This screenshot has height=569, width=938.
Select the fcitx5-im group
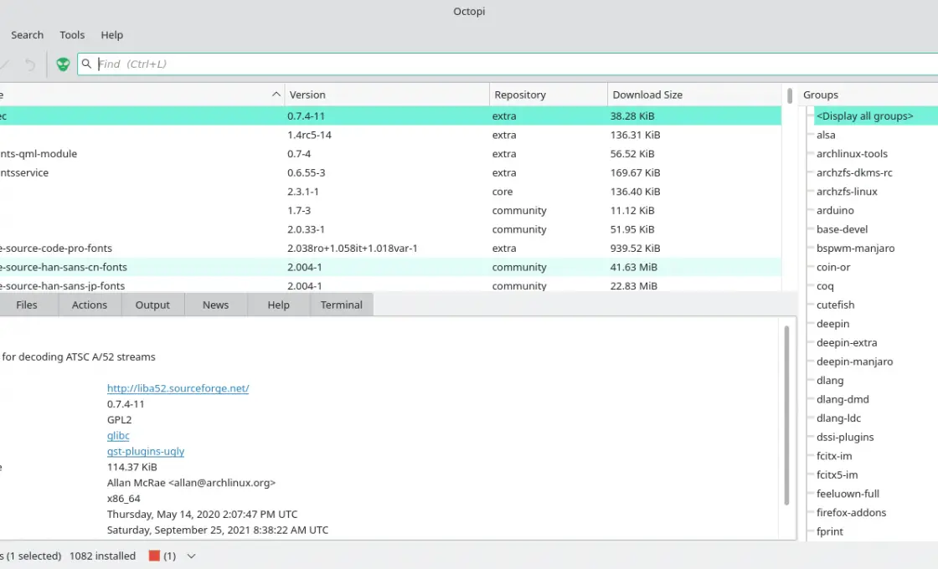[x=837, y=474]
